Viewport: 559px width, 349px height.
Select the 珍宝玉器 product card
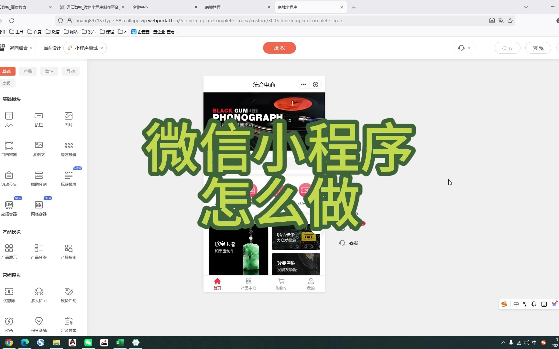click(x=238, y=250)
